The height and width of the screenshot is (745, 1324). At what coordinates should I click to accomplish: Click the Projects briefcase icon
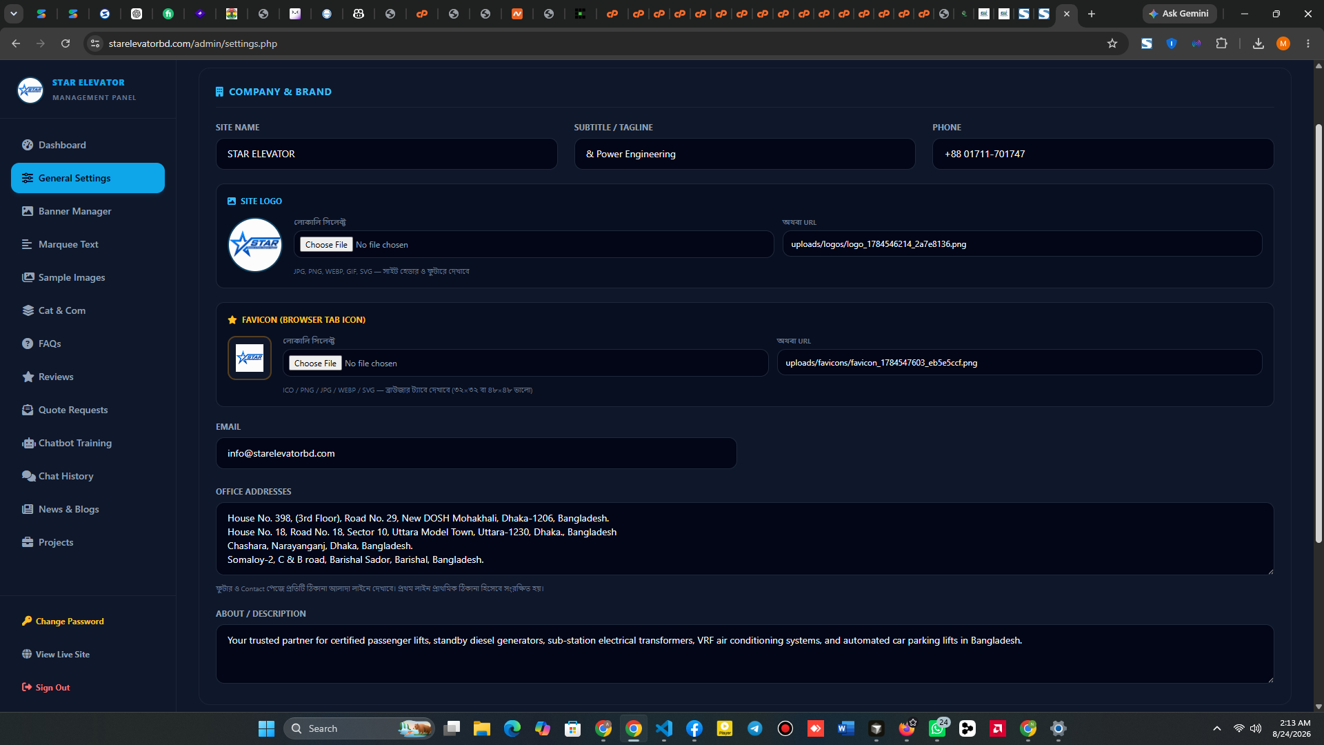28,542
